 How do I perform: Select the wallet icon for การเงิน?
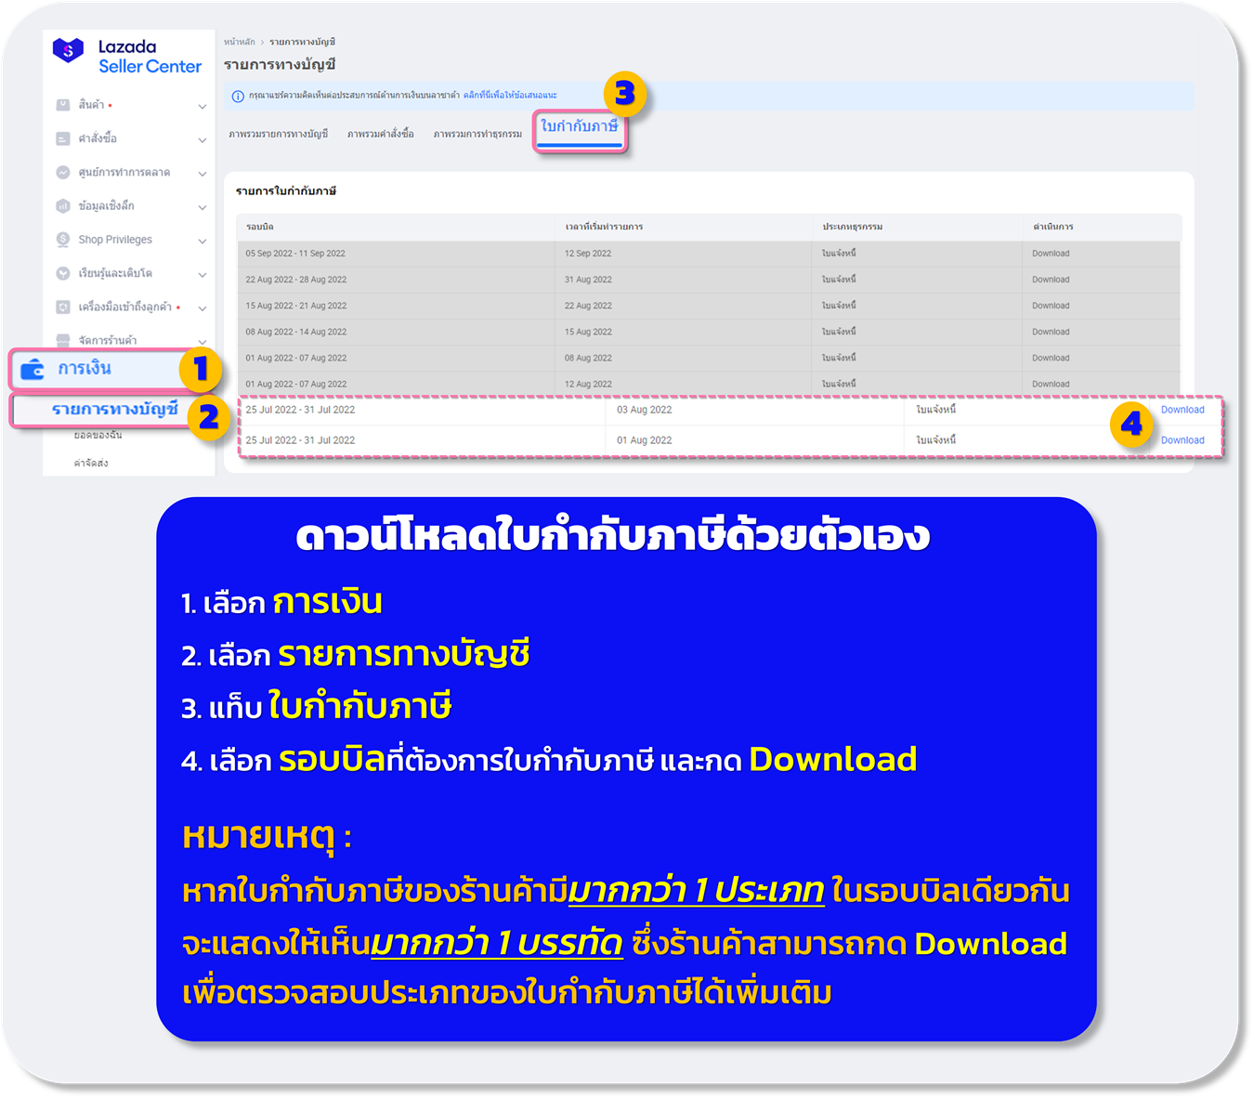click(x=33, y=368)
